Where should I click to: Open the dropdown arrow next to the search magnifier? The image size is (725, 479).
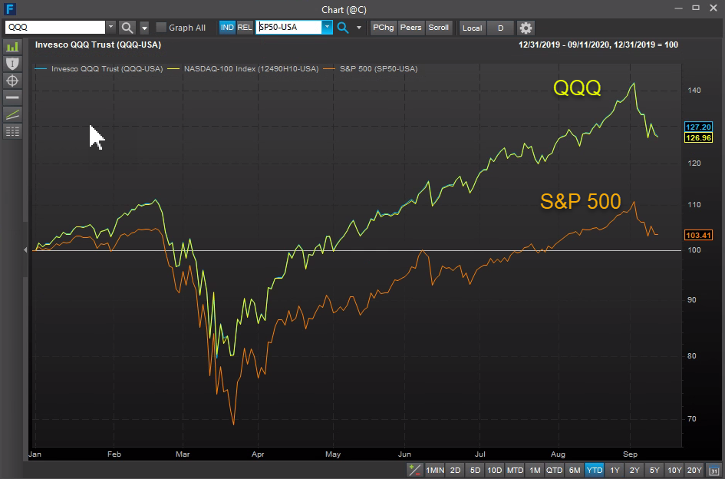145,28
